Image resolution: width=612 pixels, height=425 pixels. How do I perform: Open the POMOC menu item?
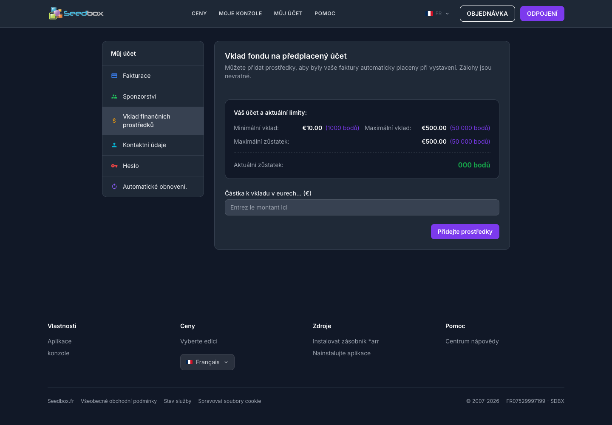(325, 14)
